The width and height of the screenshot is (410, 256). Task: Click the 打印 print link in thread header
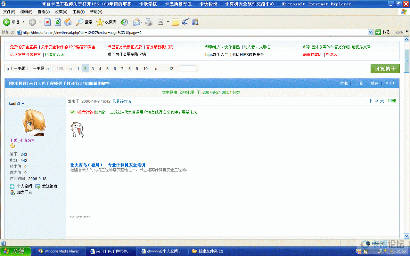[390, 83]
